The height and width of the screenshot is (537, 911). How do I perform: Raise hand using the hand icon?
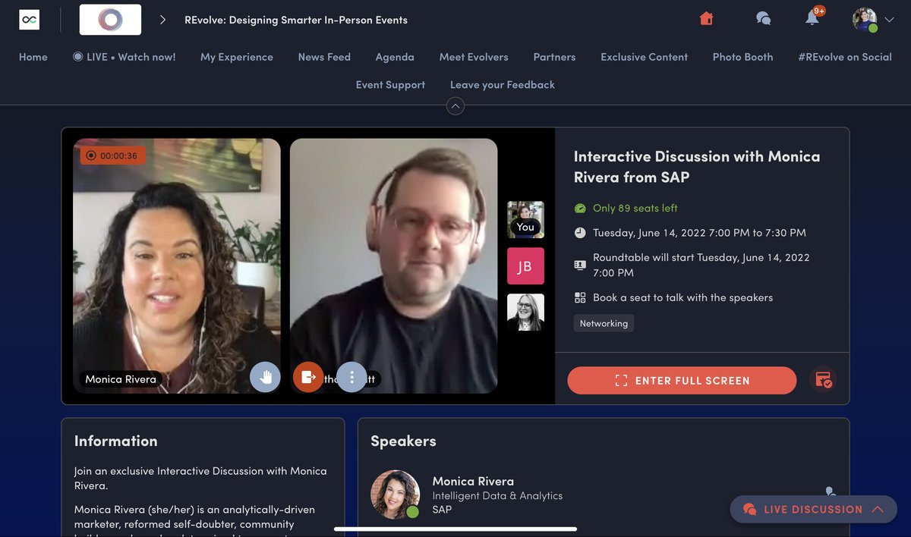click(x=265, y=377)
